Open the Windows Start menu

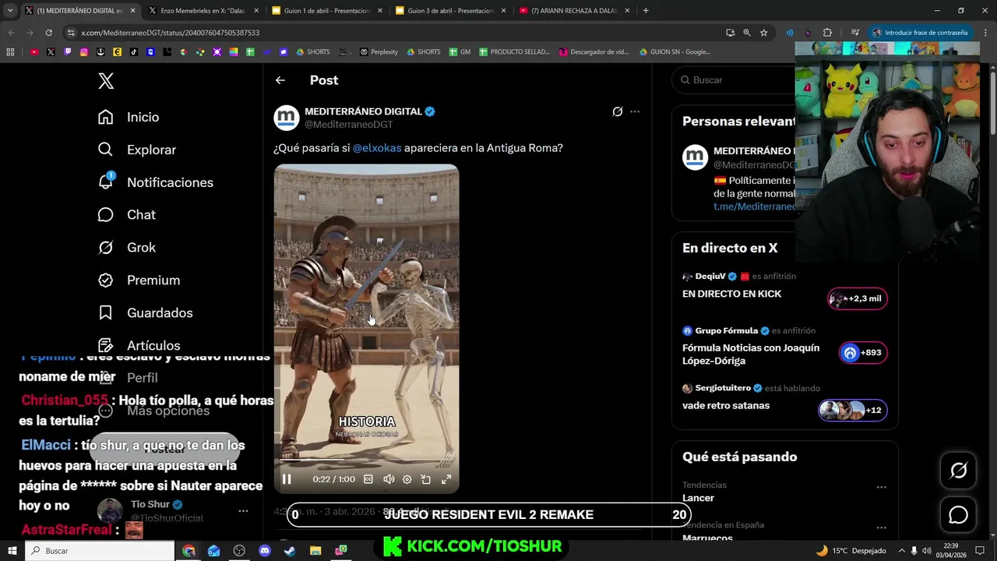[x=12, y=551]
